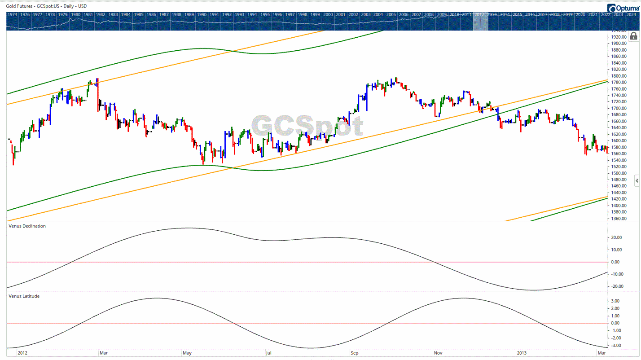Select the red zero line in Venus Latitude pane
This screenshot has width=641, height=360.
tap(307, 323)
